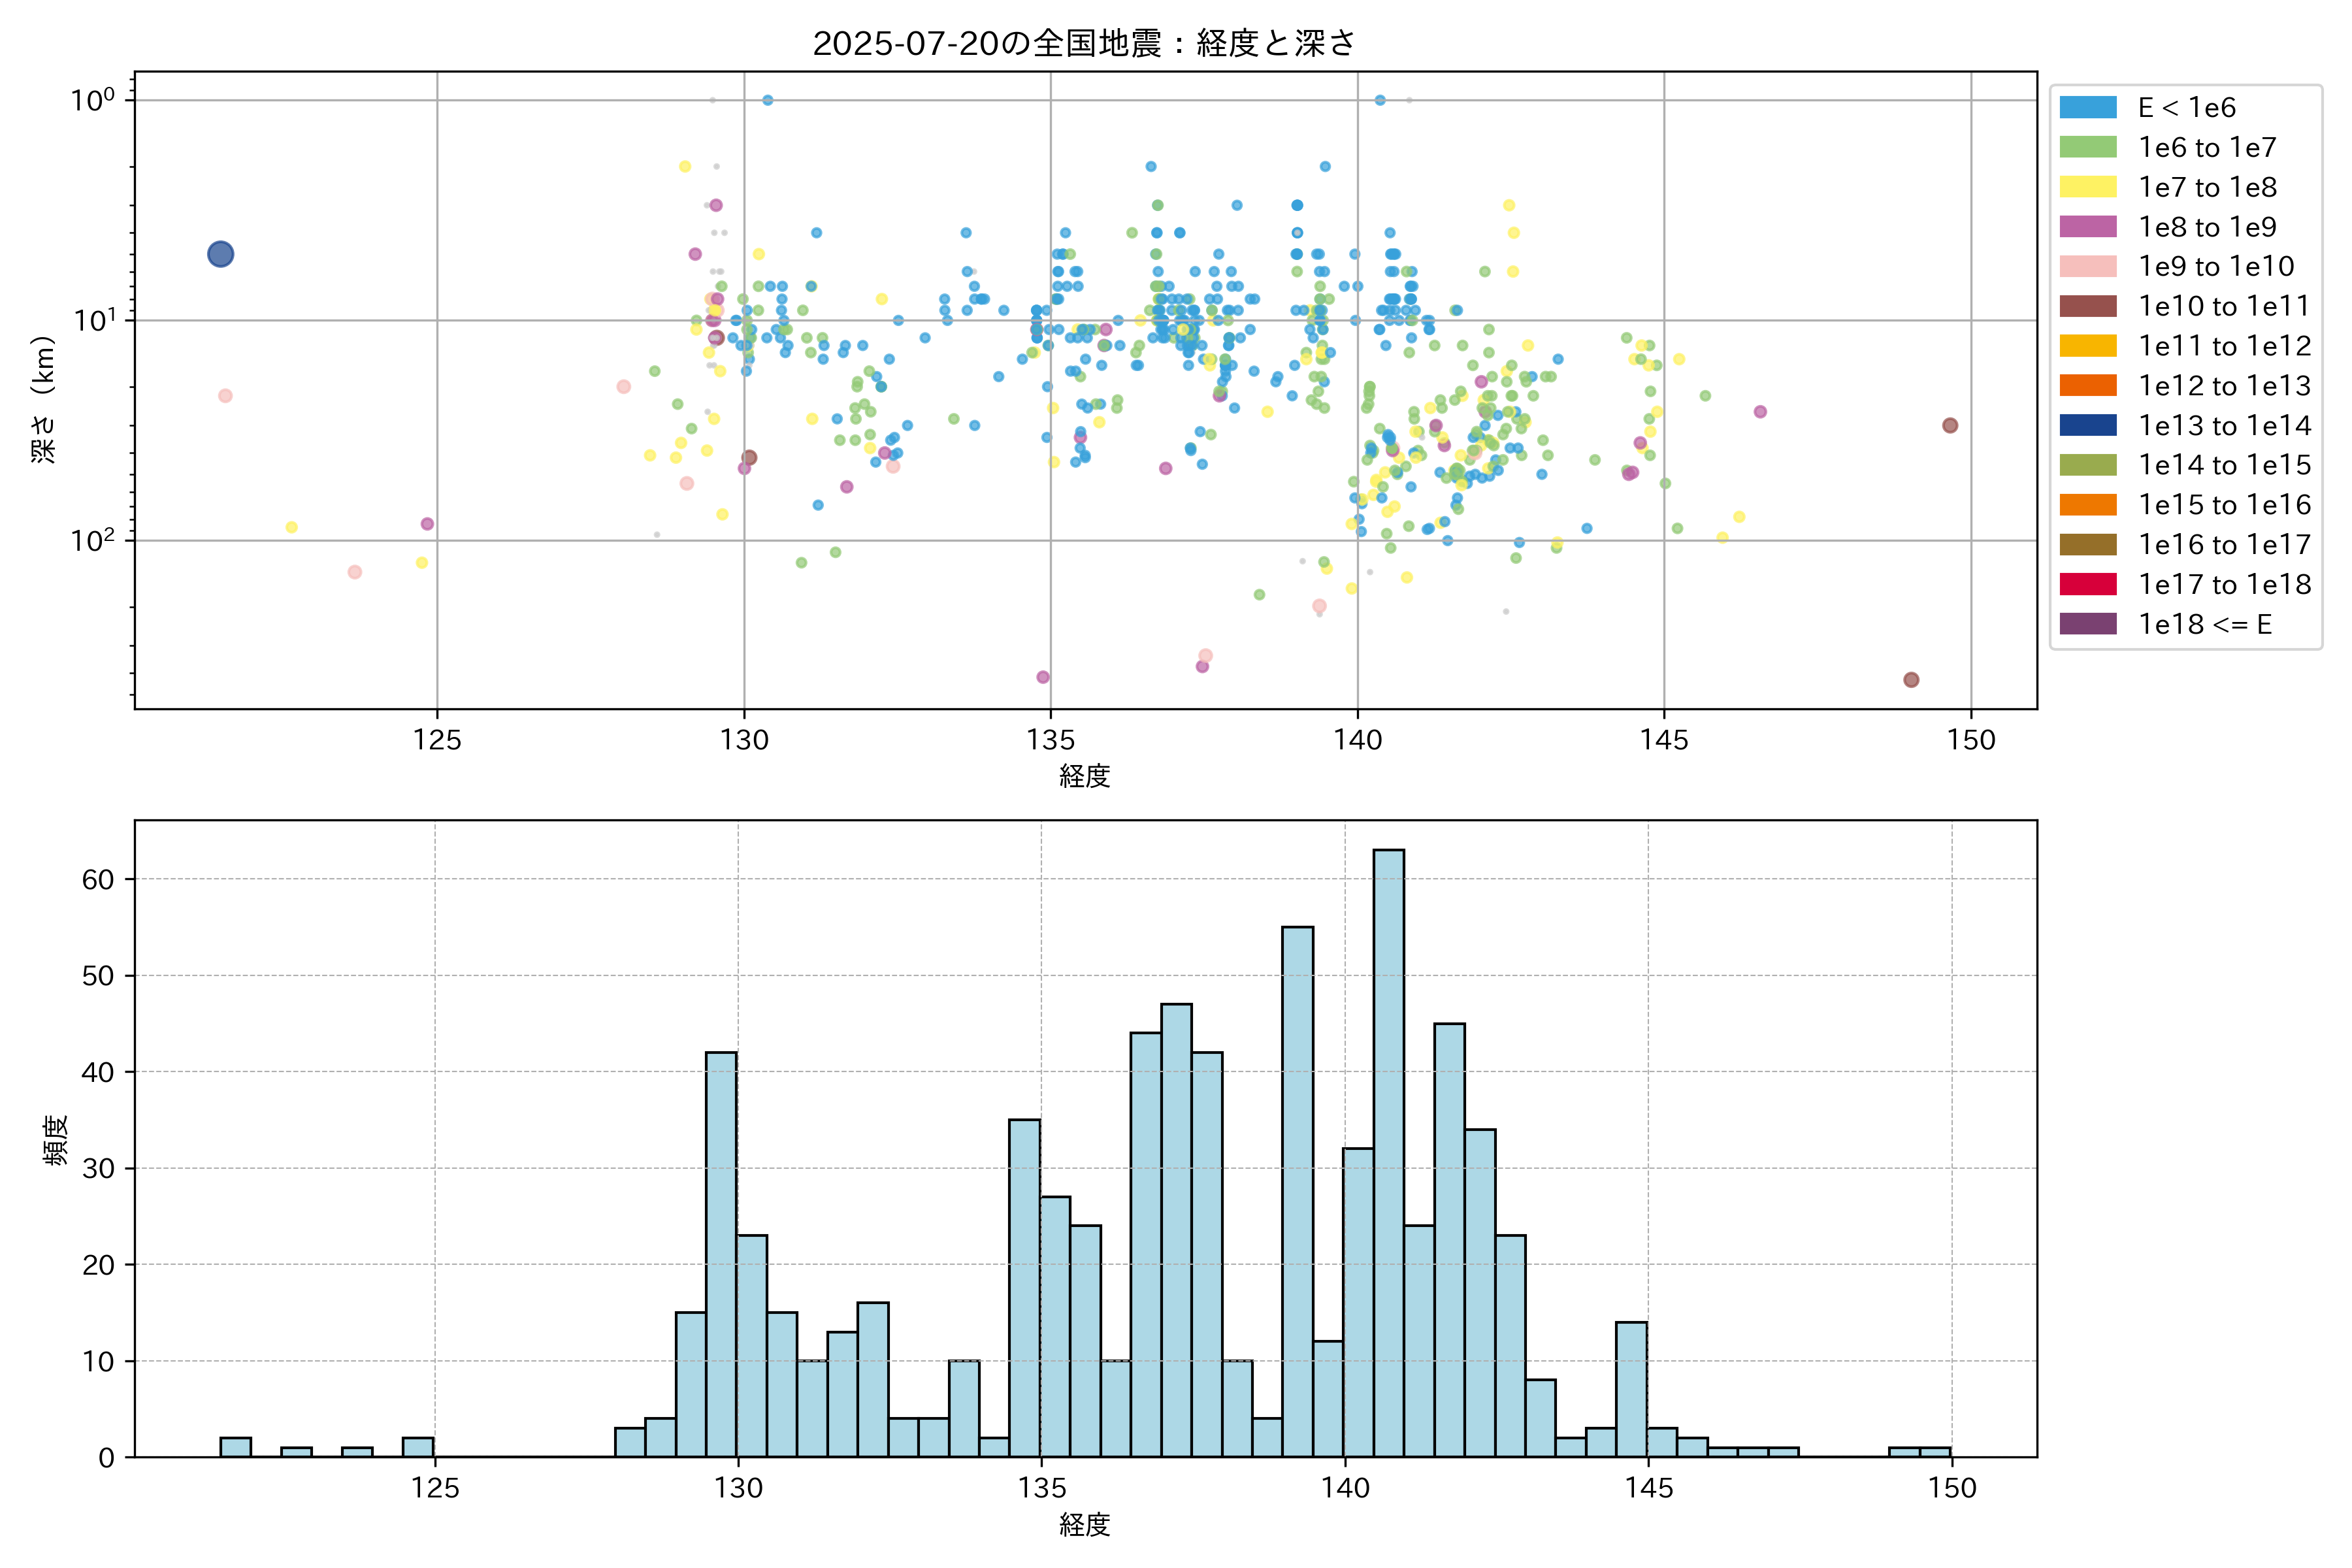
Task: Click the '深さ (km)' y-axis label
Action: pyautogui.click(x=43, y=399)
